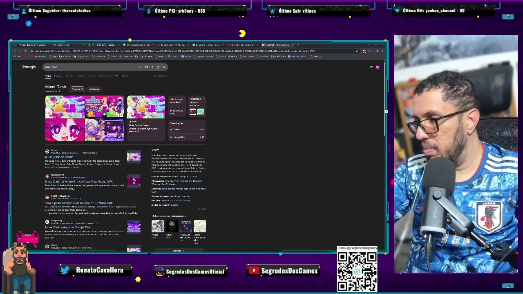Screen dimensions: 523x294
Task: Click the RenatoCavallera Twitter handle
Action: click(x=99, y=270)
